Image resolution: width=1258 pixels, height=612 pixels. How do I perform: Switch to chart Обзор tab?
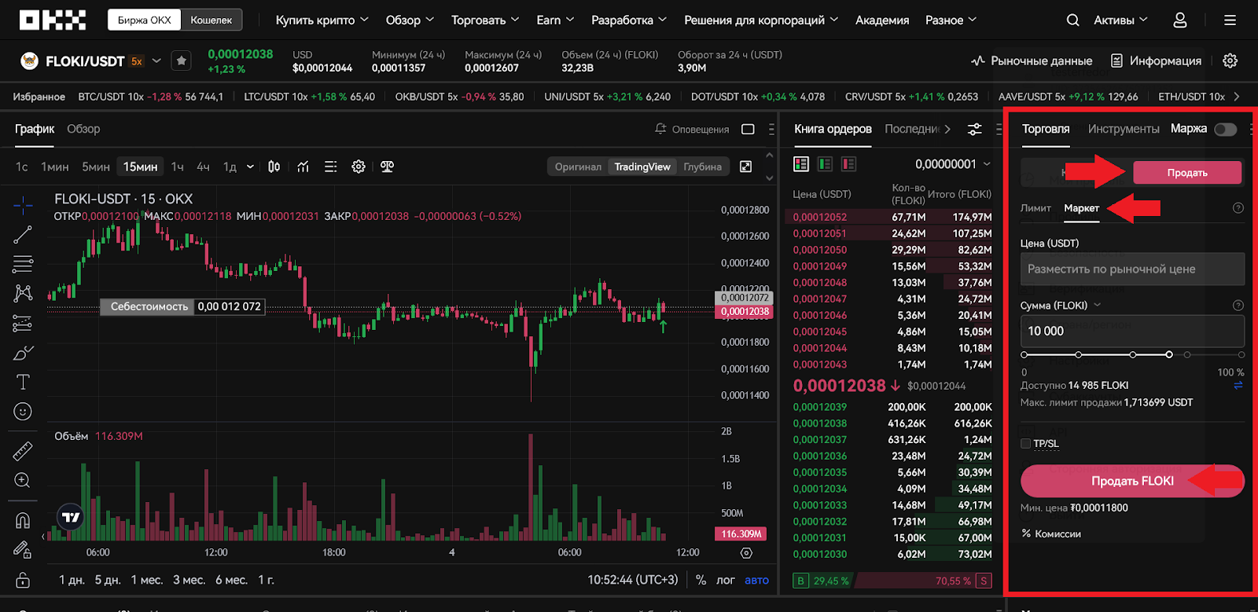click(83, 129)
